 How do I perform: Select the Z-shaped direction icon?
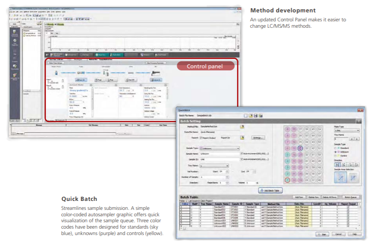coord(343,165)
